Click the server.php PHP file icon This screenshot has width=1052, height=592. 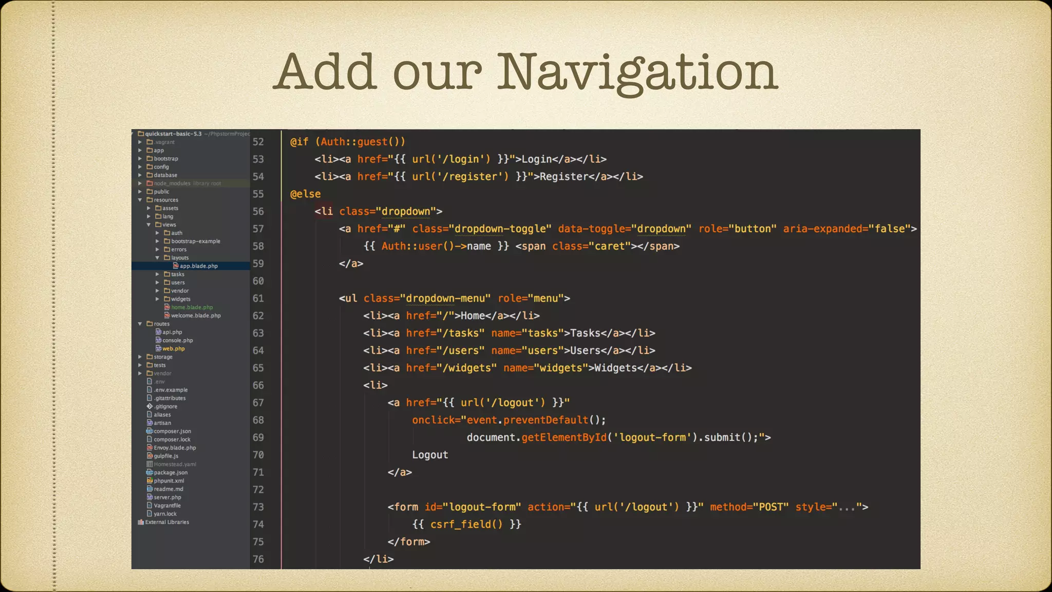point(149,496)
